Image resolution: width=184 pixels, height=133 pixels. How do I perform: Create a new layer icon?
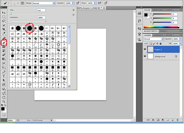point(173,120)
